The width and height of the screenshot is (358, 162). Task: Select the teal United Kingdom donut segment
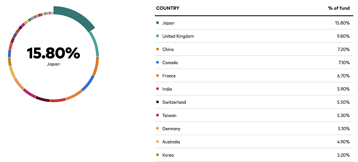pos(95,43)
